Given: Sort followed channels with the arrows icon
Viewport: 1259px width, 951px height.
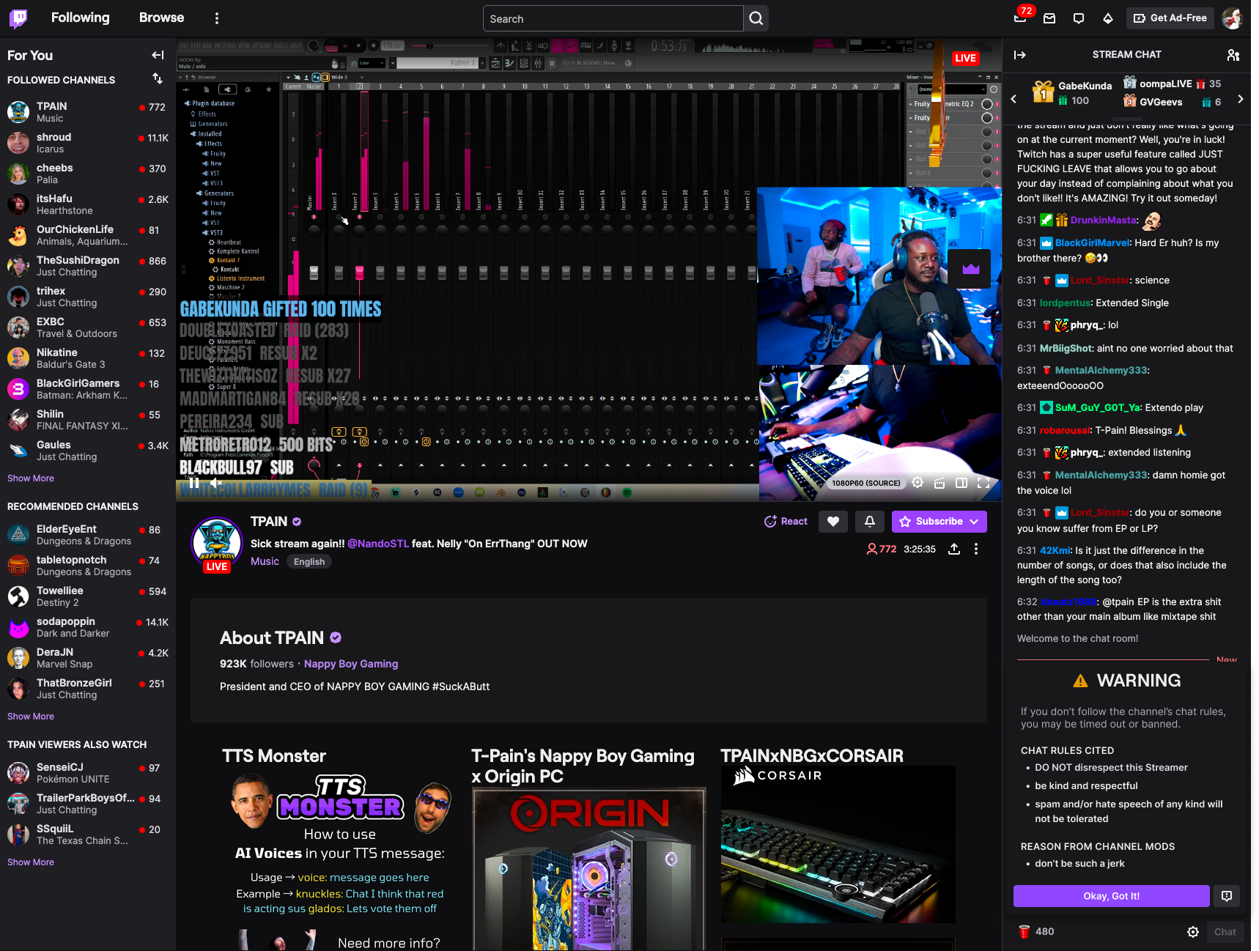Looking at the screenshot, I should click(158, 78).
